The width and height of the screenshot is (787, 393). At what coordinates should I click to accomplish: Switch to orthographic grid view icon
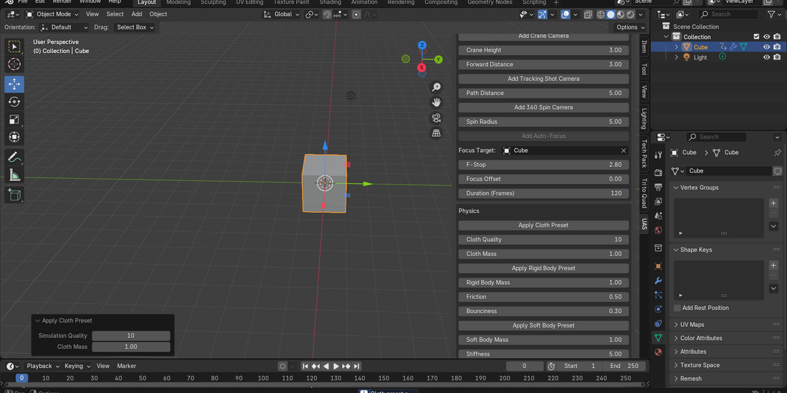[436, 134]
